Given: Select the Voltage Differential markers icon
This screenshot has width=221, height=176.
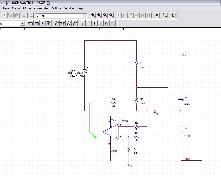Looking at the screenshot, I should [62, 23].
